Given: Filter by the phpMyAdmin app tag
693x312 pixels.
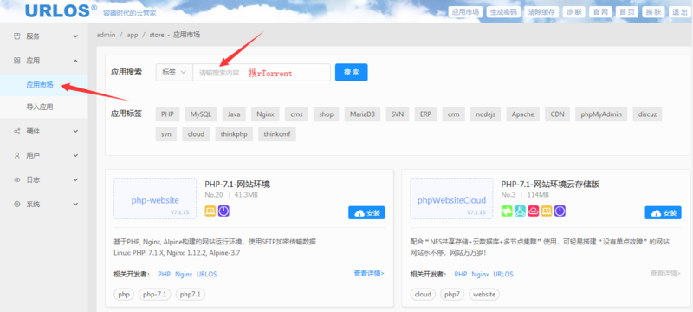Looking at the screenshot, I should pyautogui.click(x=601, y=114).
